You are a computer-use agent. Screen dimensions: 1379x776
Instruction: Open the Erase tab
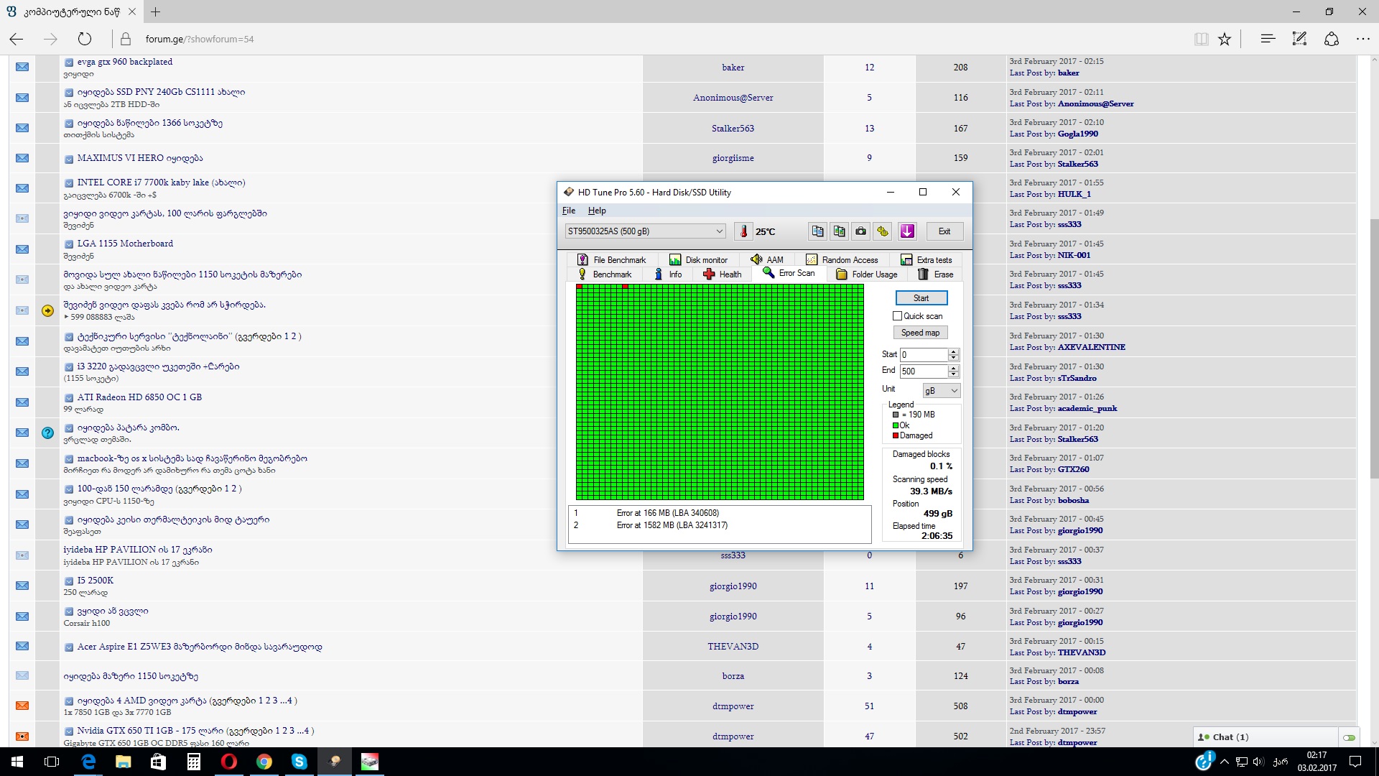click(x=936, y=274)
